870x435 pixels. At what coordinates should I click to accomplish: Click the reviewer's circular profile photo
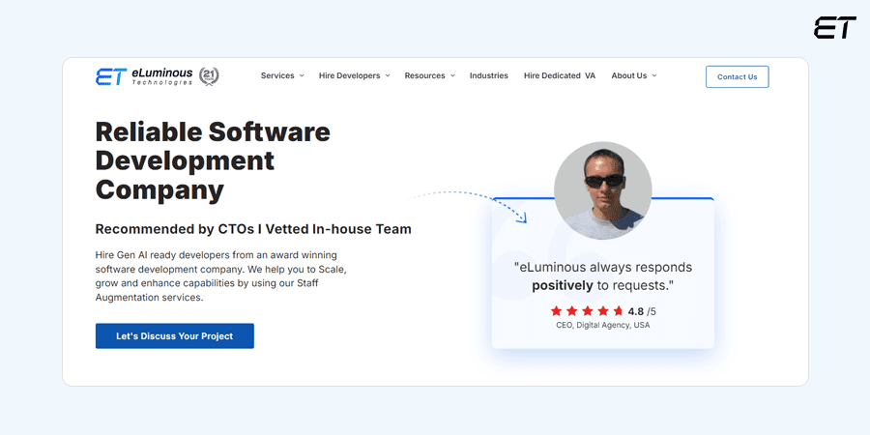point(602,190)
